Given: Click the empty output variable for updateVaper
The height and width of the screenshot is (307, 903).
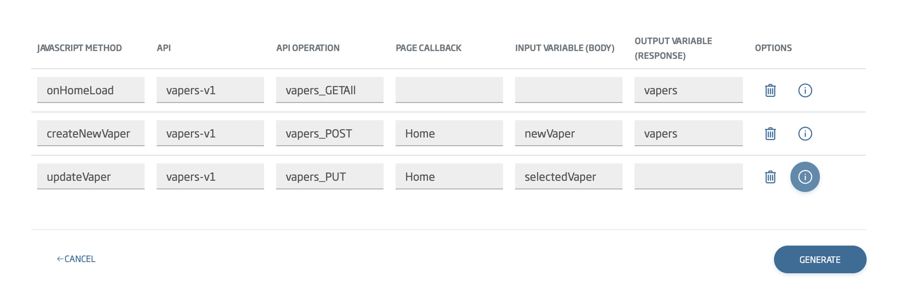Looking at the screenshot, I should point(688,176).
